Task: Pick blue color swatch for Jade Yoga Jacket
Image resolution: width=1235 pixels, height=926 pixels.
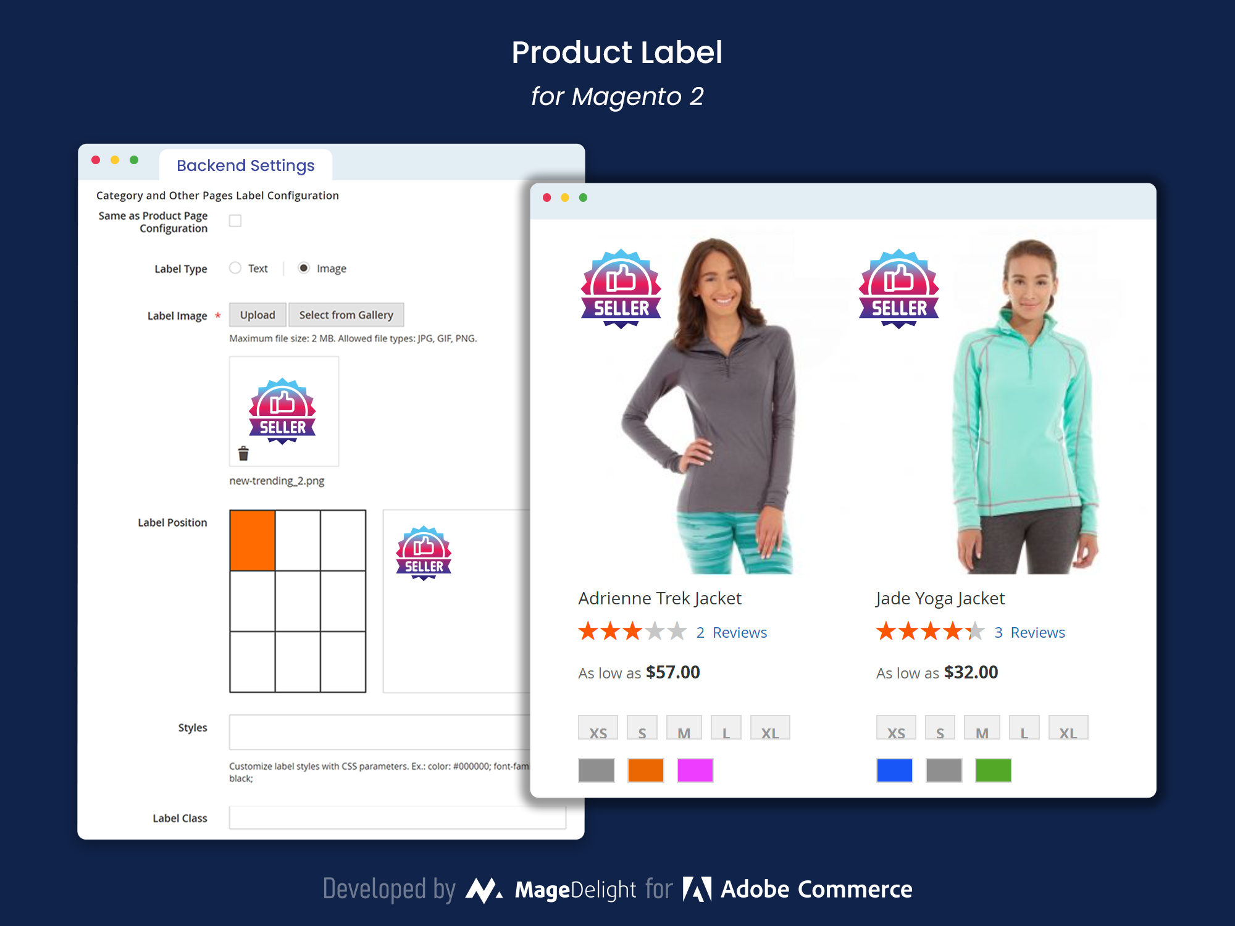Action: click(895, 770)
